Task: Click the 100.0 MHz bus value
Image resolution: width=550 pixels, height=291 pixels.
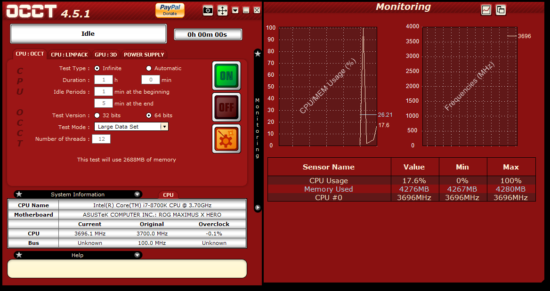Action: (x=152, y=243)
